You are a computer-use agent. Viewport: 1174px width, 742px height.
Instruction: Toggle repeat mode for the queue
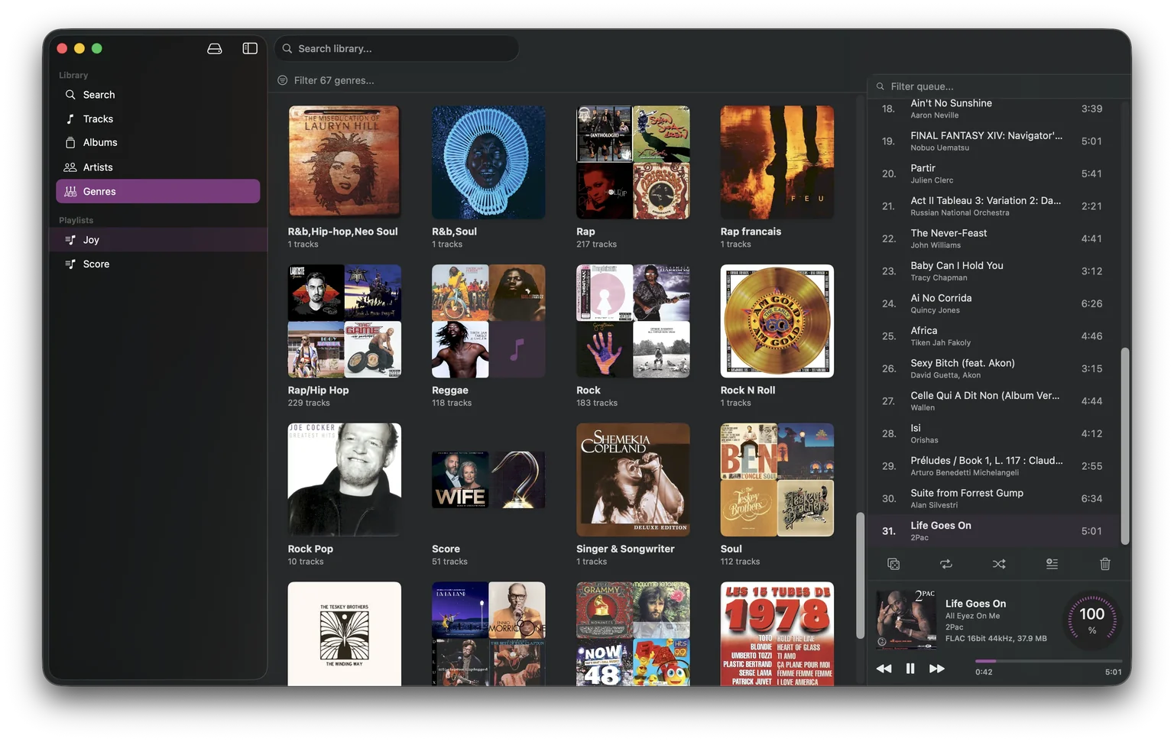click(946, 564)
